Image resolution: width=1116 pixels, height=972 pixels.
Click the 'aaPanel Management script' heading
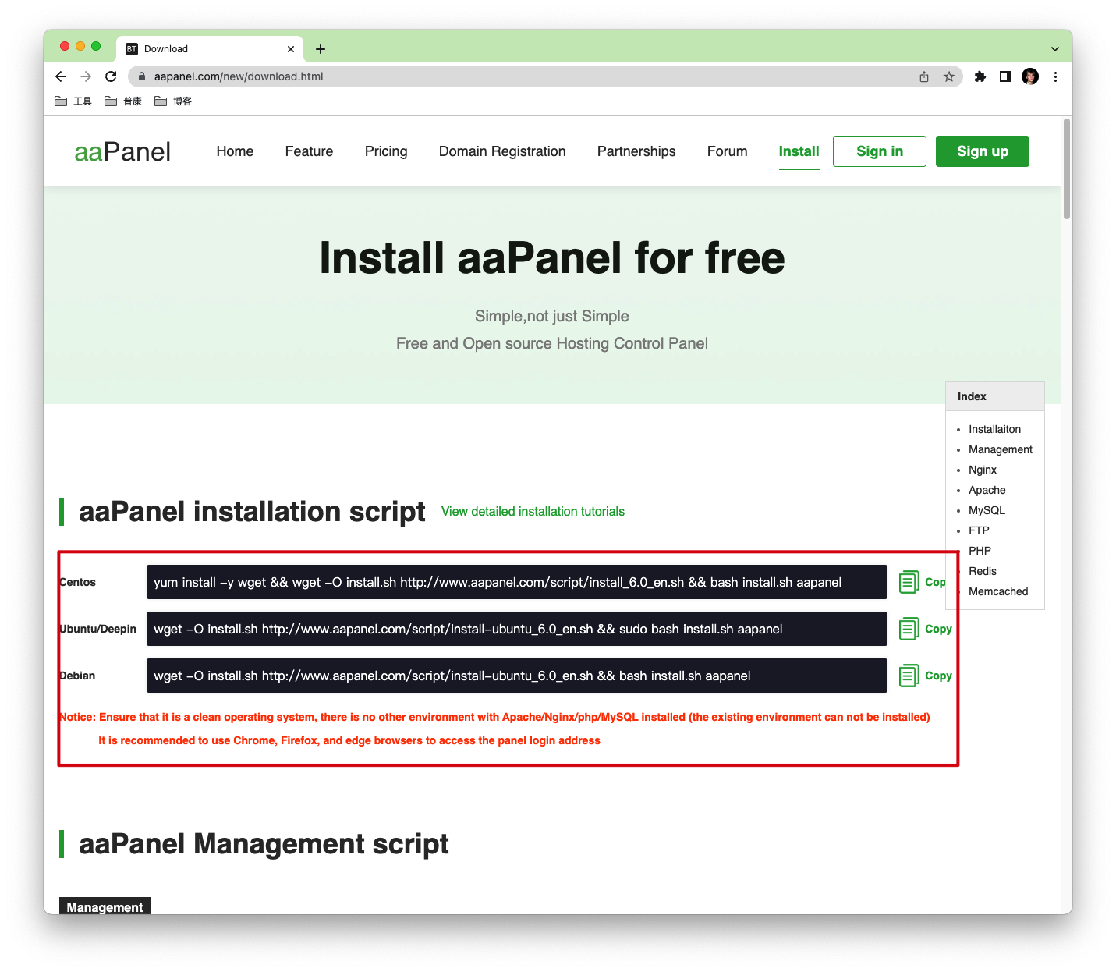click(264, 844)
